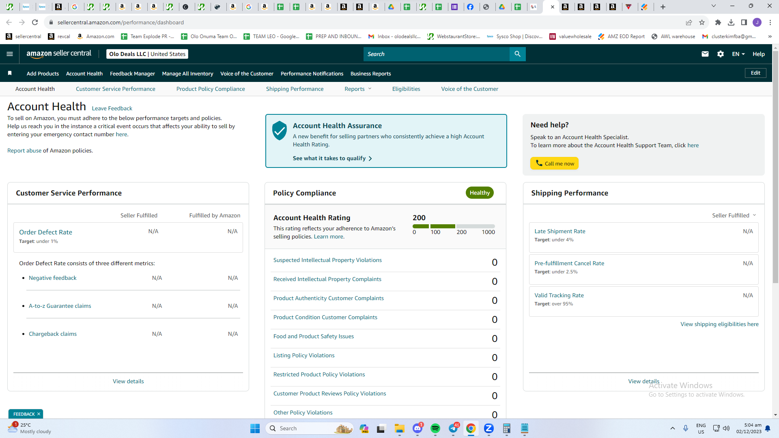
Task: Click the Edit button in nav bar
Action: [755, 73]
